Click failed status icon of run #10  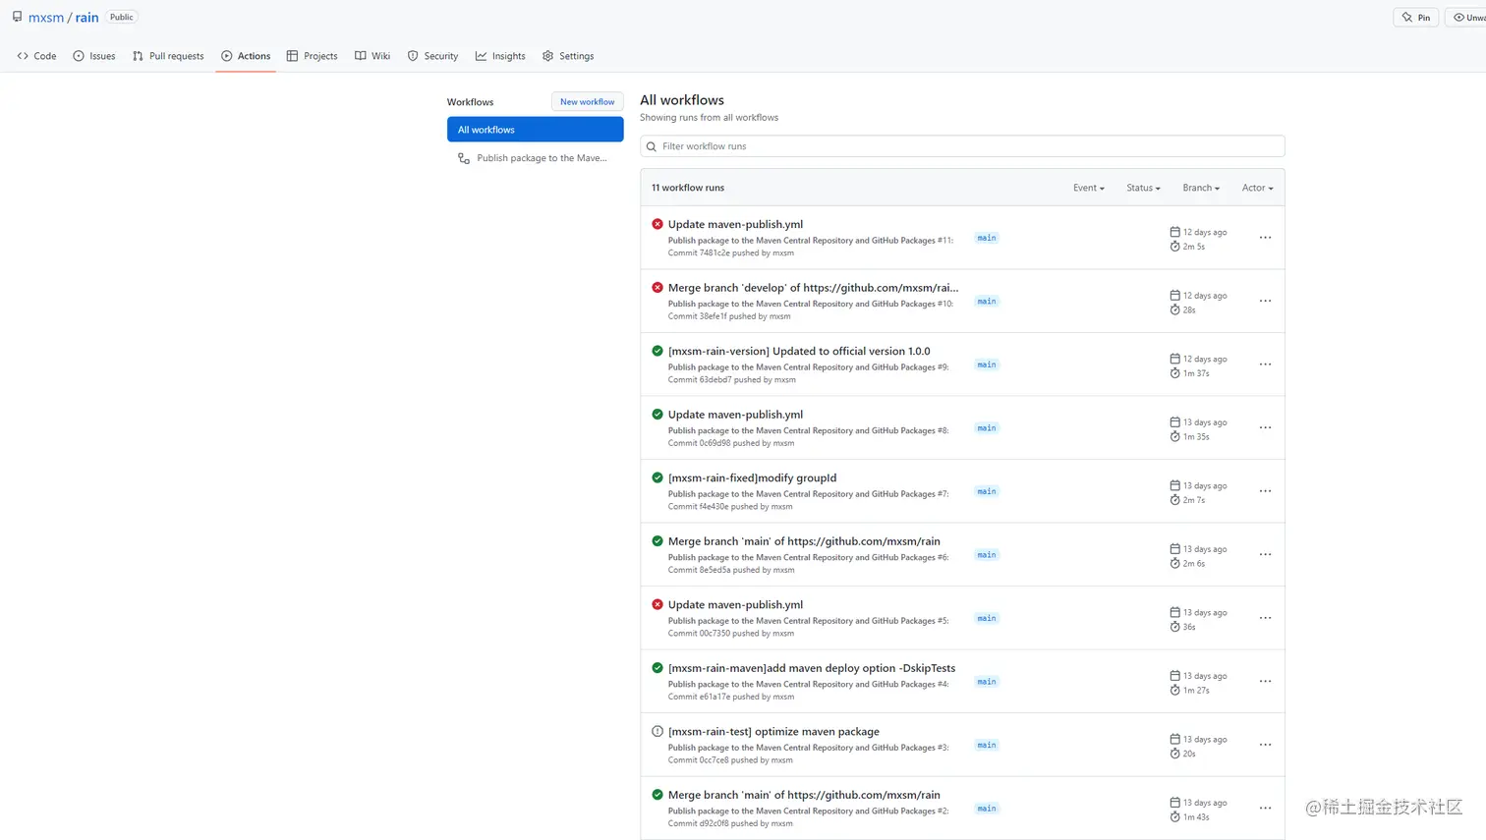coord(657,288)
